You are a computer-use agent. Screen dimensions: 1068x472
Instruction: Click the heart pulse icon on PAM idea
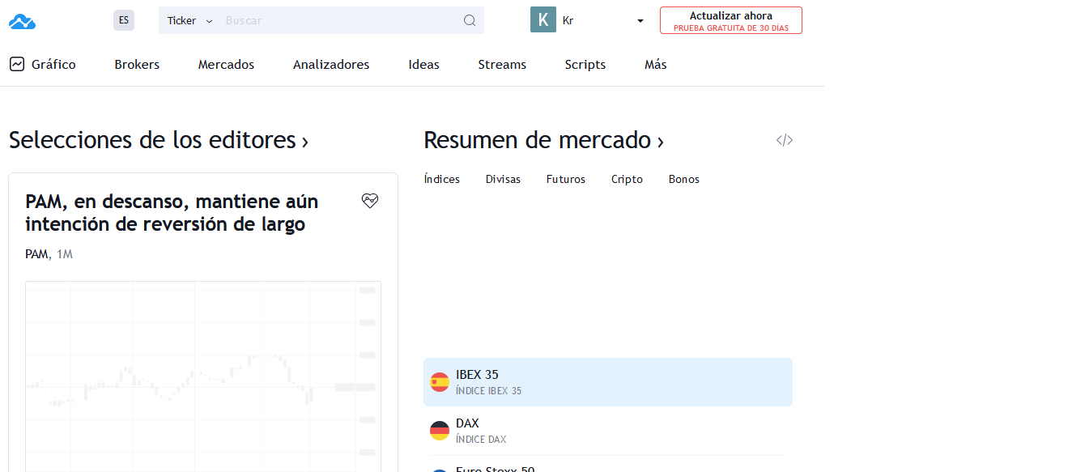(x=370, y=201)
